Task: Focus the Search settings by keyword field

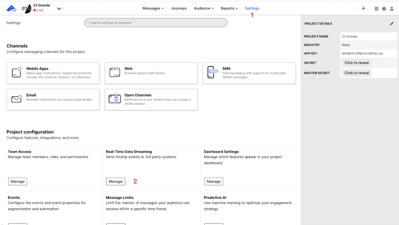Action: (156, 23)
